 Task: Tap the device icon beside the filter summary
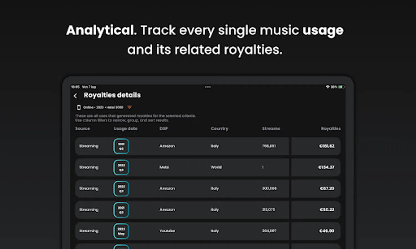tap(79, 107)
